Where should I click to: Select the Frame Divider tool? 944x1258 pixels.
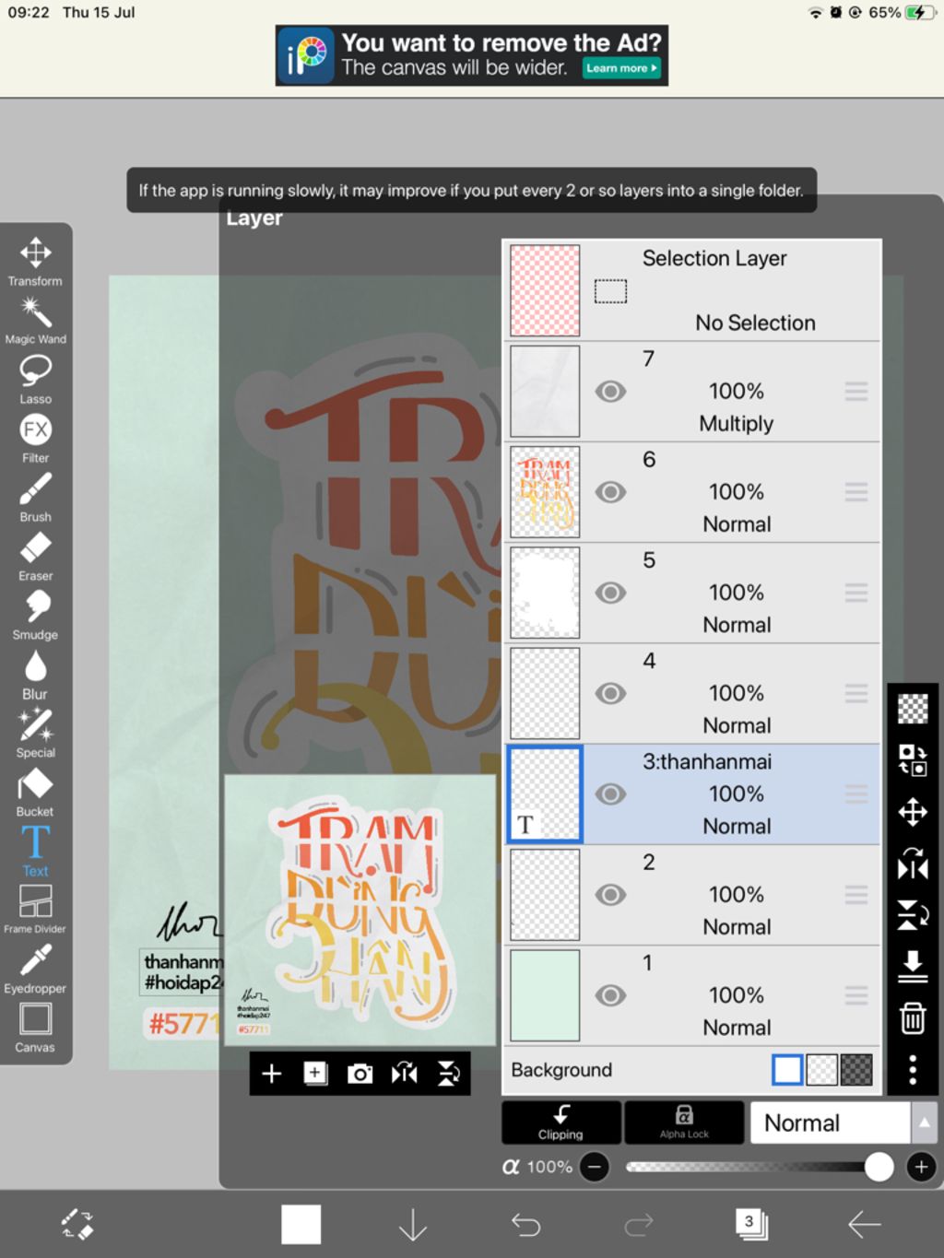[x=35, y=910]
